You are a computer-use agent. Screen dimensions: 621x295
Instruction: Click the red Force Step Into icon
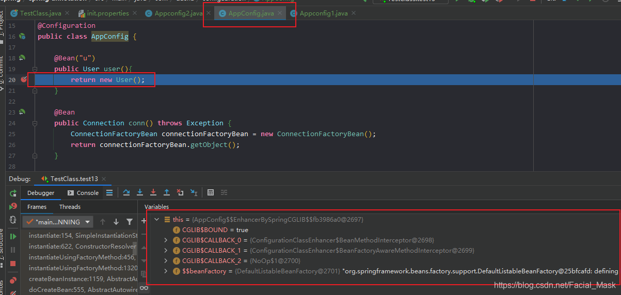click(x=153, y=192)
